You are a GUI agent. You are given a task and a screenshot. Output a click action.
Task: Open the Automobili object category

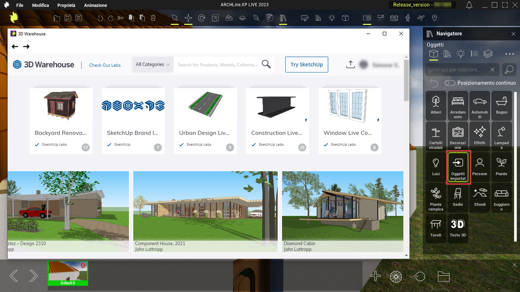click(479, 106)
